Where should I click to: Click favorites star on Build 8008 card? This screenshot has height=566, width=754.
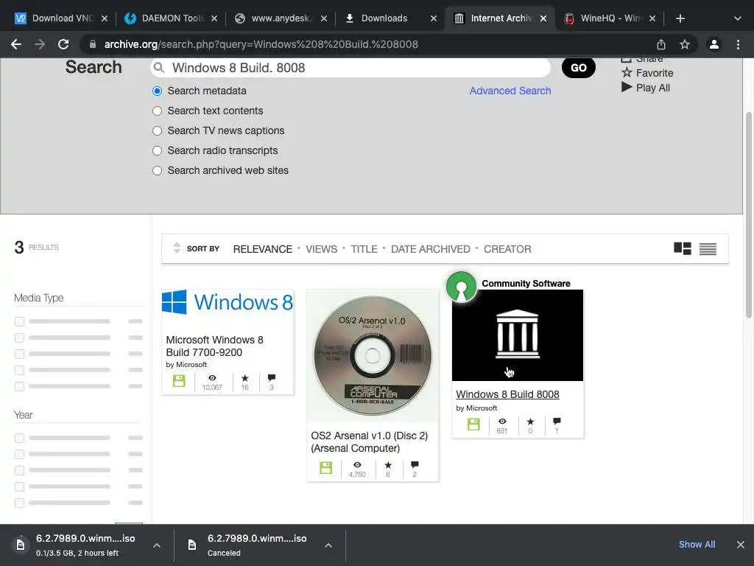[x=530, y=422]
